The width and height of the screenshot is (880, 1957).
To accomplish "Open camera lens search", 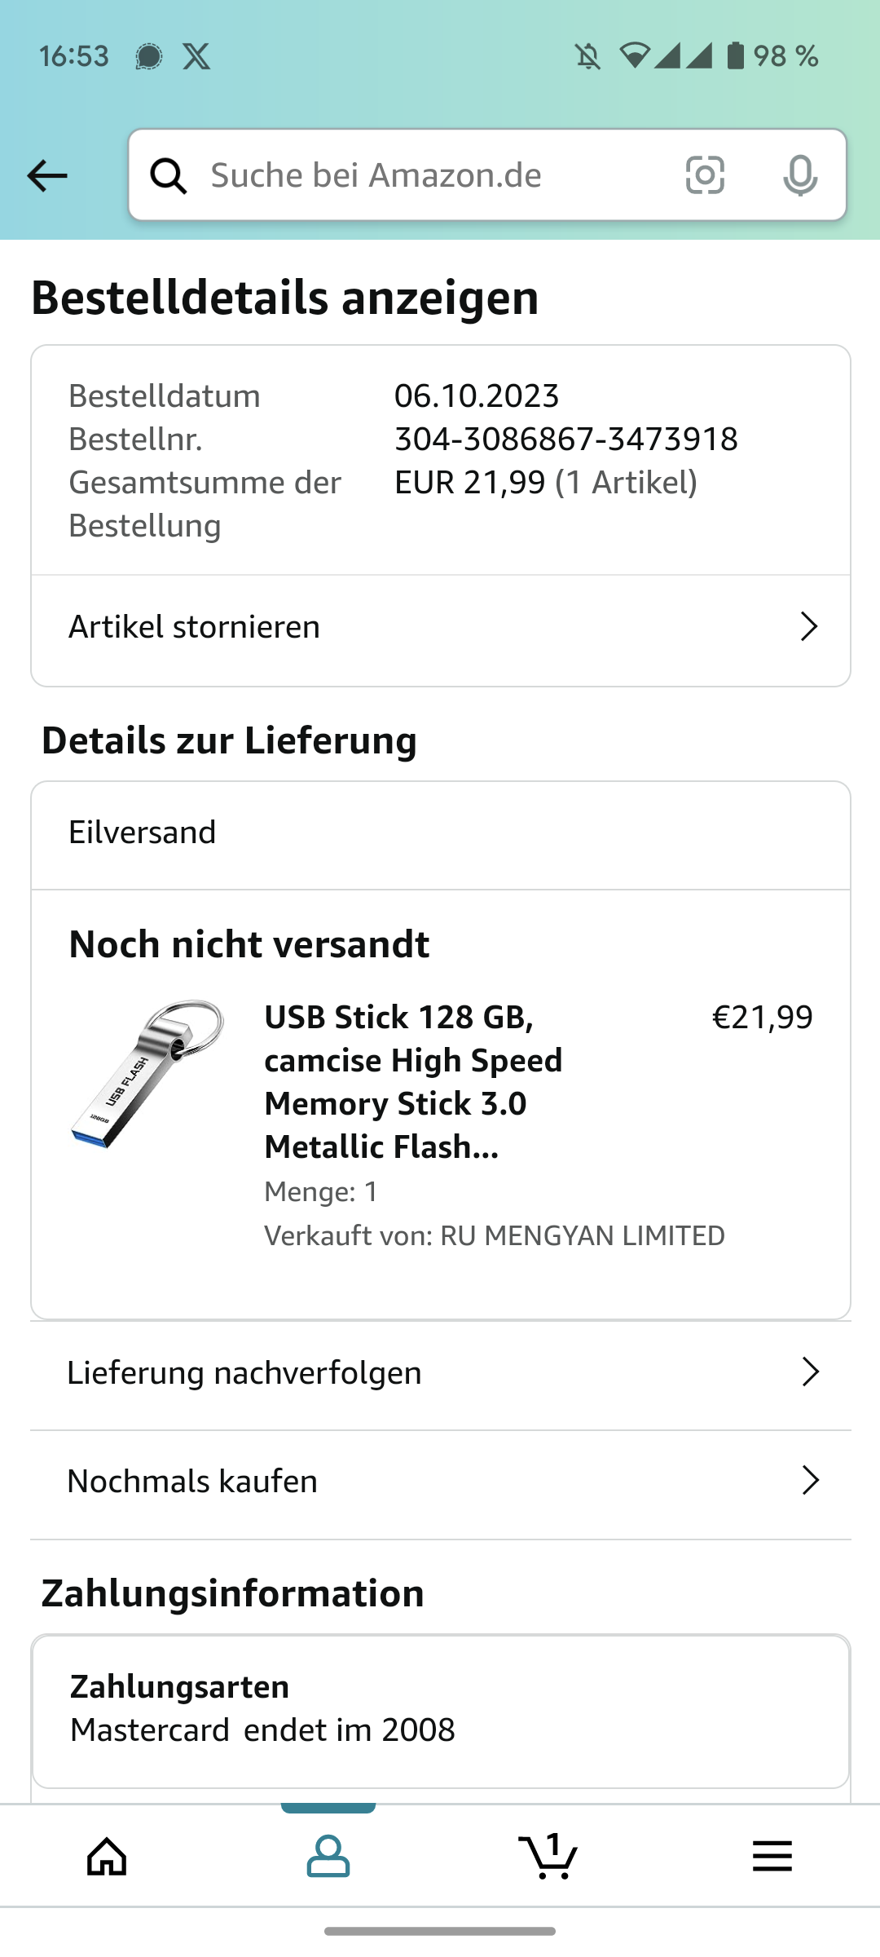I will pos(705,175).
